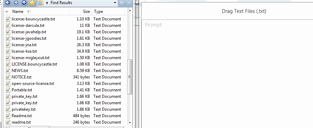
Task: Collapse the header arrow left of Name column
Action: pos(6,12)
